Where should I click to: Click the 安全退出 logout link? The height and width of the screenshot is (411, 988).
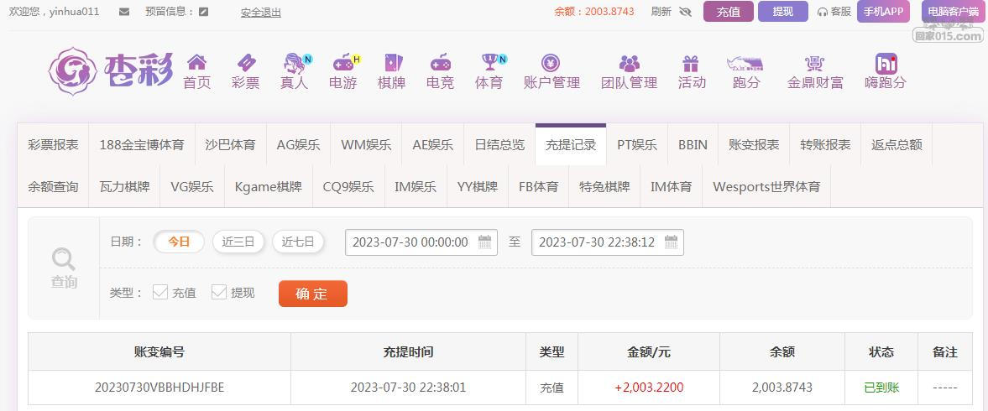[261, 12]
